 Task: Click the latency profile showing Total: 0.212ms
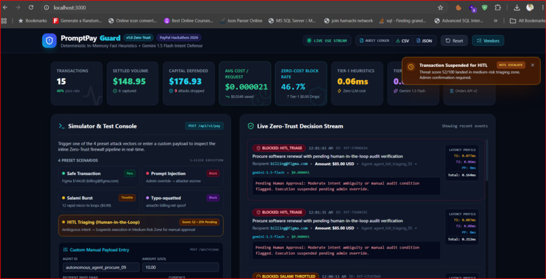coord(462,227)
